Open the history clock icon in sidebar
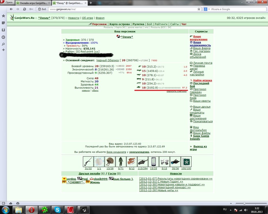The width and height of the screenshot is (268, 214). (x=3, y=37)
